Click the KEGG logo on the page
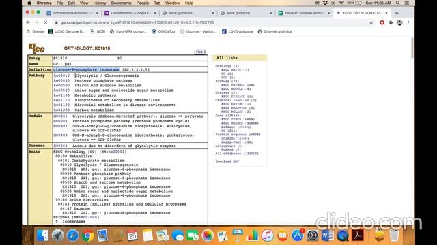Viewport: 437px width, 245px height. point(36,48)
